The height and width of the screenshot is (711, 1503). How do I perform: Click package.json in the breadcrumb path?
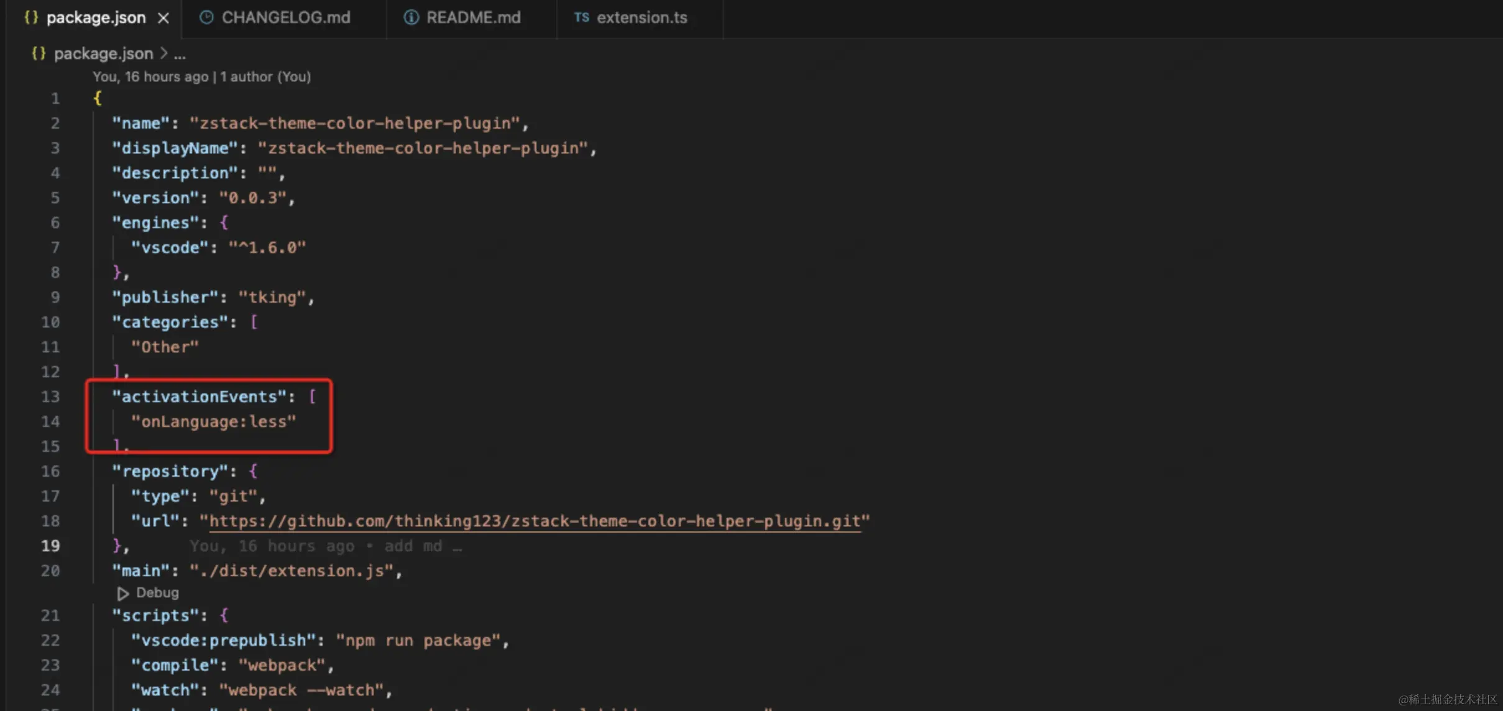103,53
